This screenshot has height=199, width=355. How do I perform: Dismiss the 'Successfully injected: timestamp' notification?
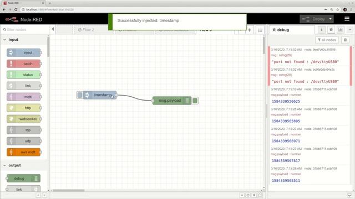[177, 22]
